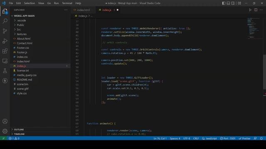The image size is (266, 149).
Task: Click the Run Code play button
Action: (250, 10)
